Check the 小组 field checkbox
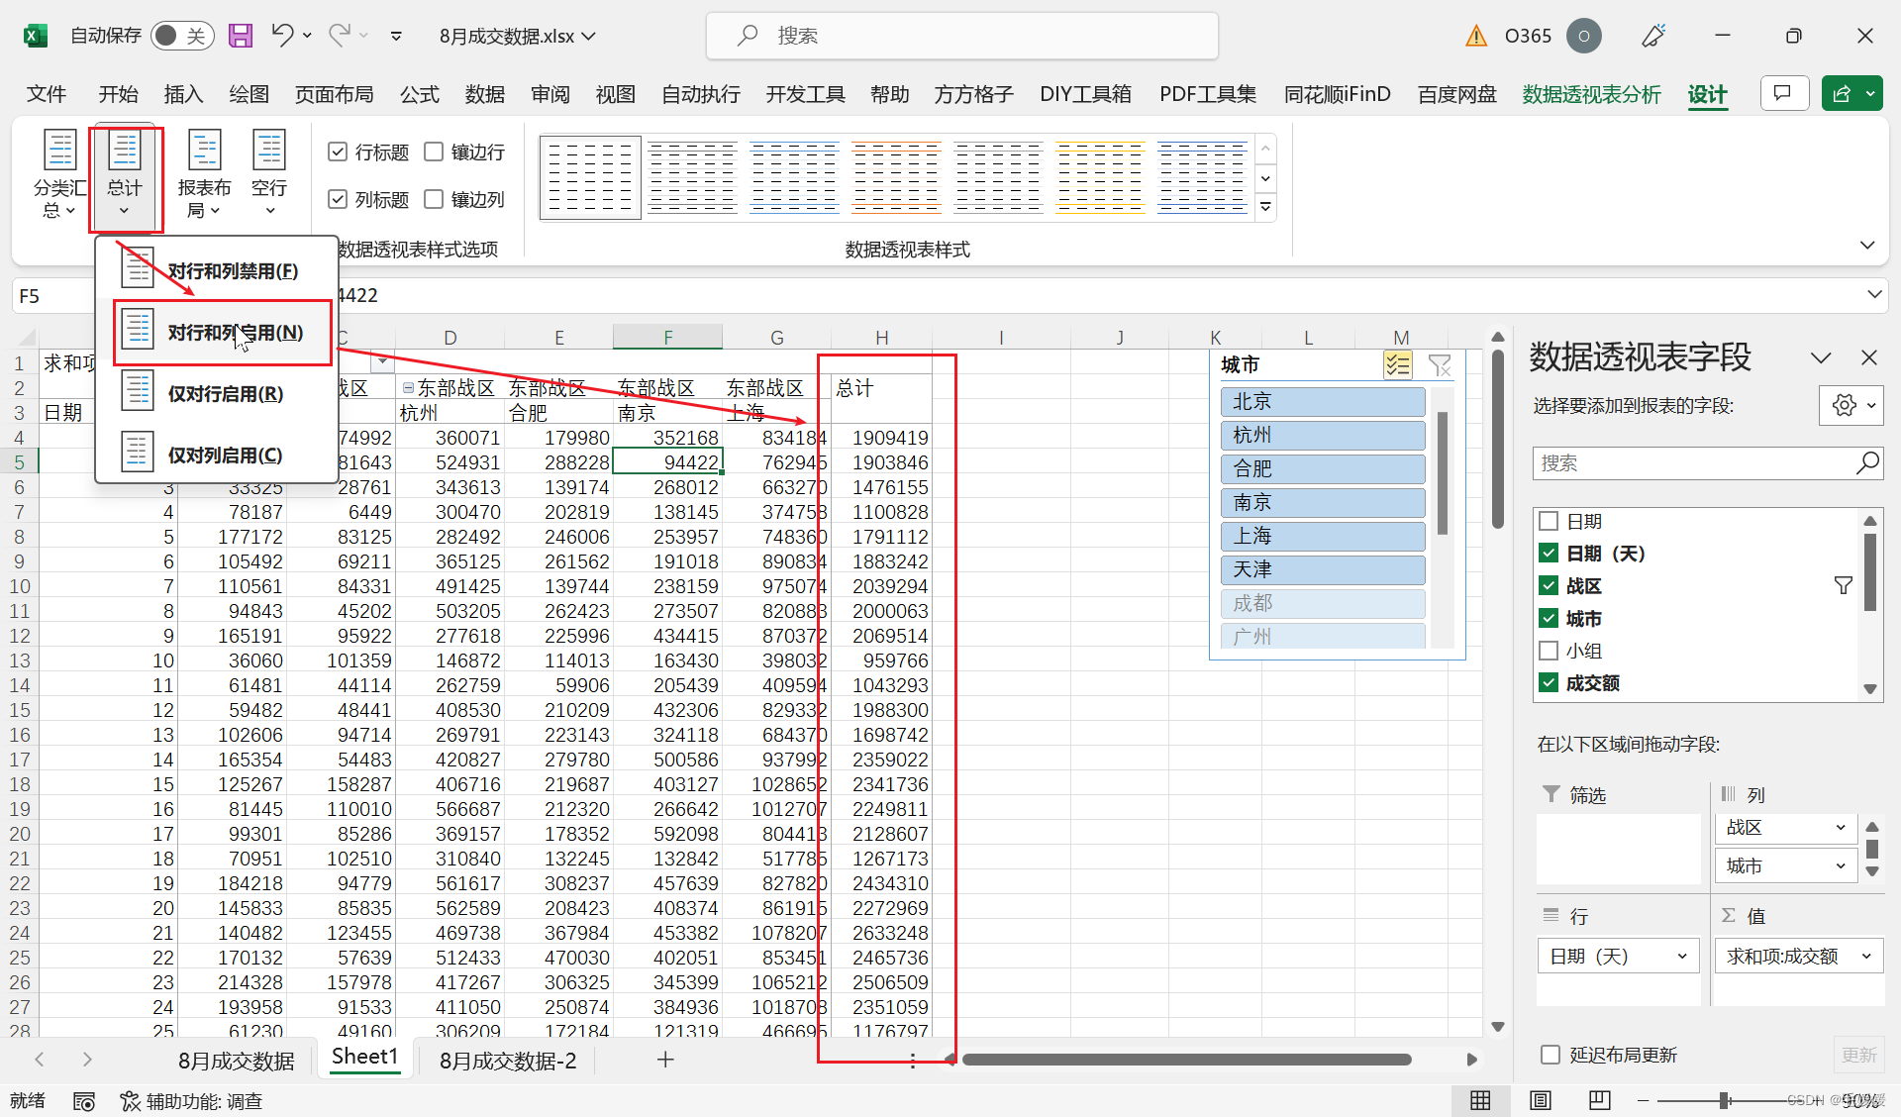The height and width of the screenshot is (1117, 1901). click(1550, 651)
